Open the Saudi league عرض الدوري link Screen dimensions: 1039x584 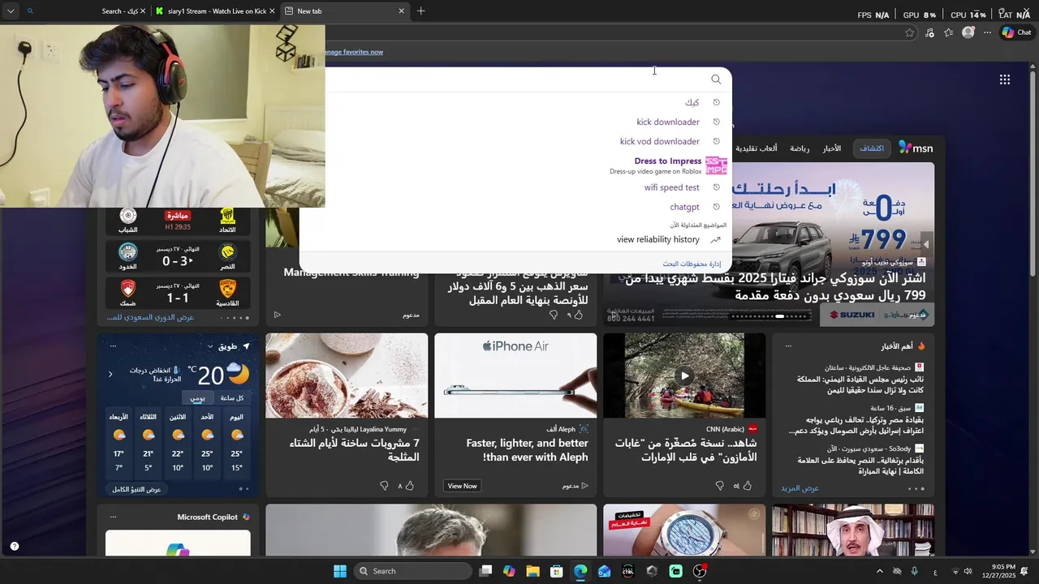pos(151,317)
